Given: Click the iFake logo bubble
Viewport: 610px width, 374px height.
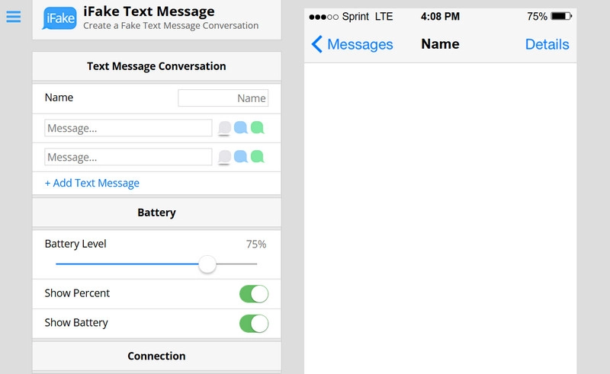Looking at the screenshot, I should tap(59, 18).
